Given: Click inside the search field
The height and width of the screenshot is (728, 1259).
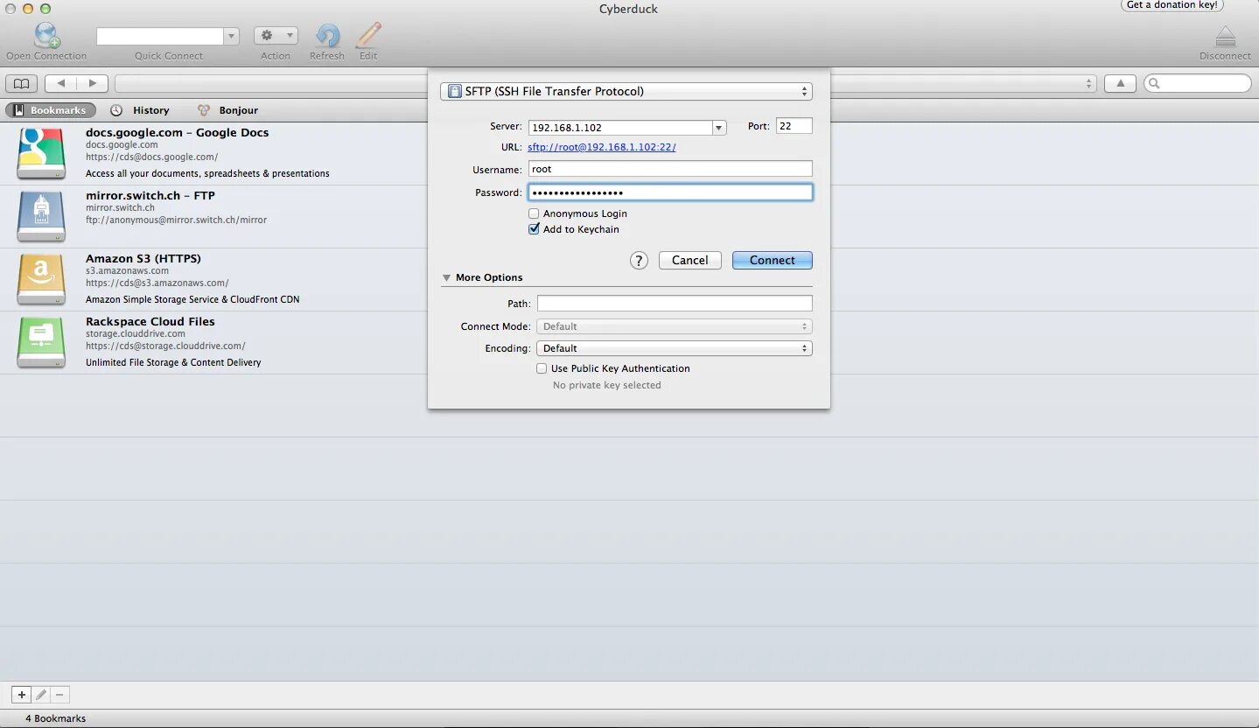Looking at the screenshot, I should (x=1199, y=82).
